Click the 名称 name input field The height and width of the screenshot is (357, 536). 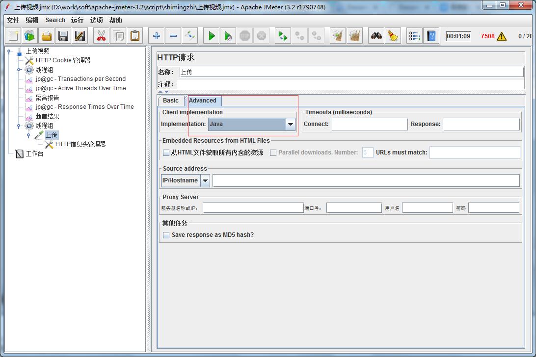[351, 72]
